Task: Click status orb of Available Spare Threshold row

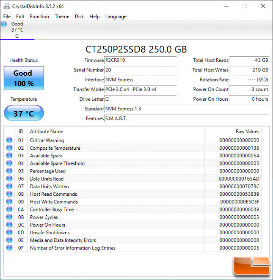Action: [x=9, y=163]
